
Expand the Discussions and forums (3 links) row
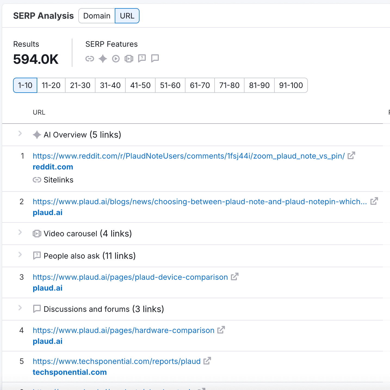tap(20, 308)
